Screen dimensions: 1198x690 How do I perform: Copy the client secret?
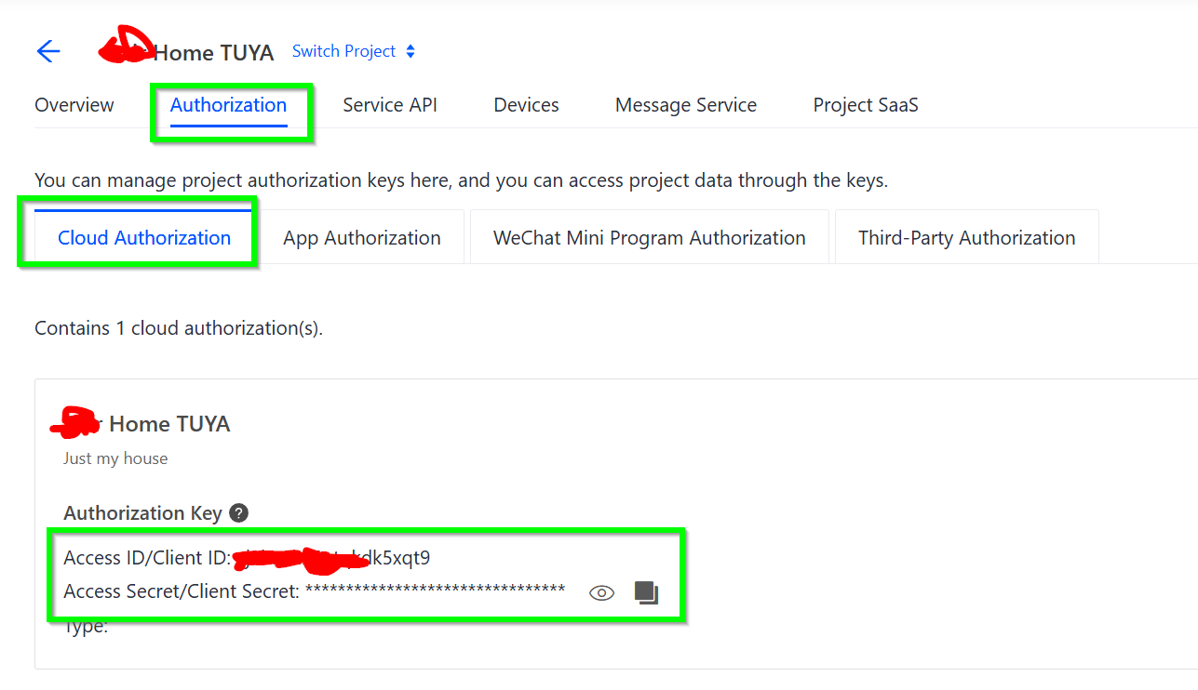[646, 592]
